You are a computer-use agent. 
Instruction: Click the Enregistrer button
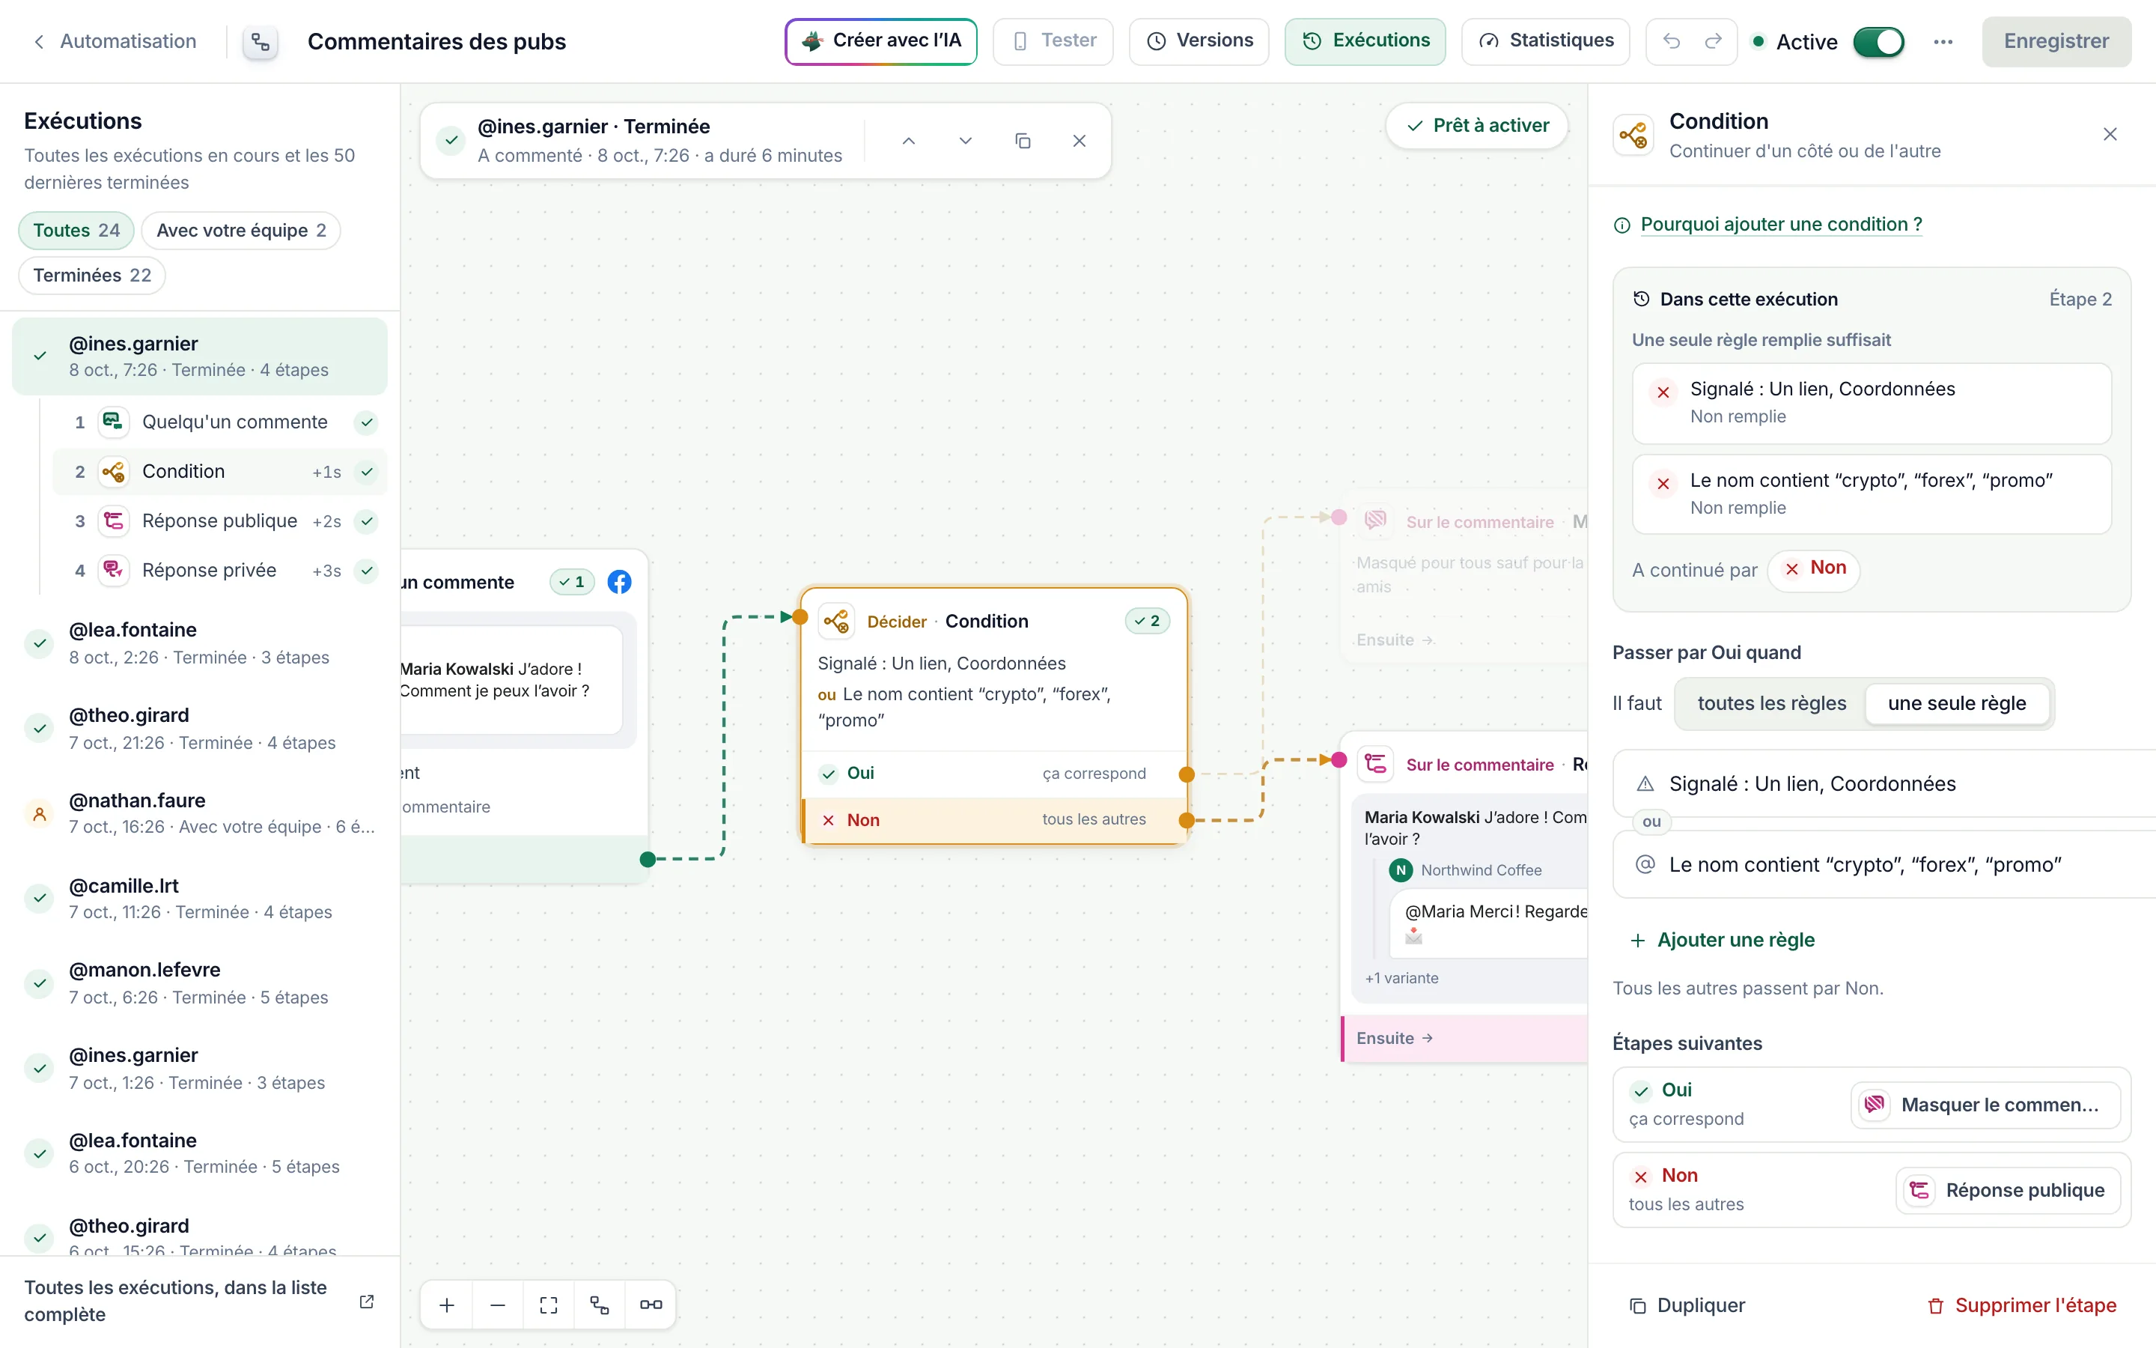point(2056,41)
